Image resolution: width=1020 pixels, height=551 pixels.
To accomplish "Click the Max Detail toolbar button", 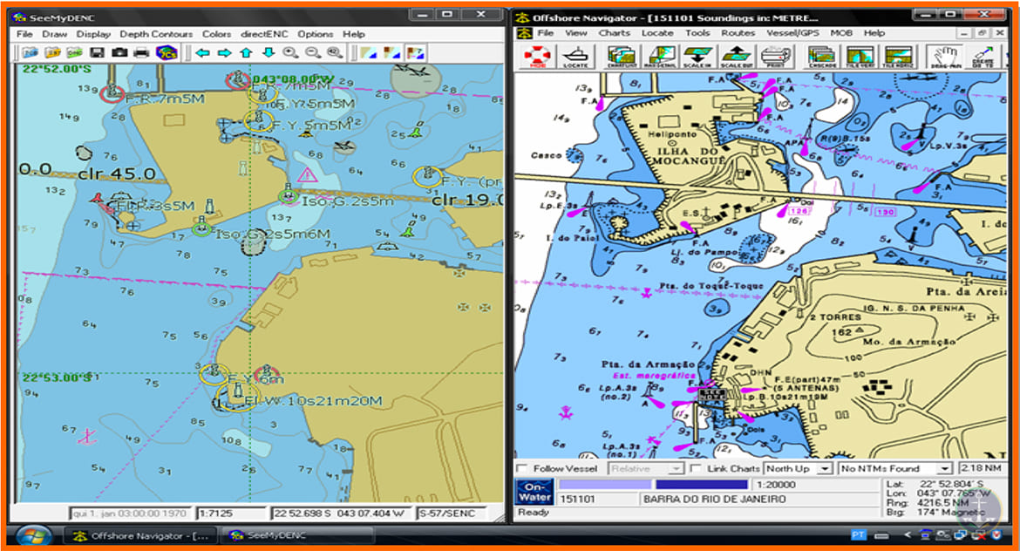I will point(660,57).
